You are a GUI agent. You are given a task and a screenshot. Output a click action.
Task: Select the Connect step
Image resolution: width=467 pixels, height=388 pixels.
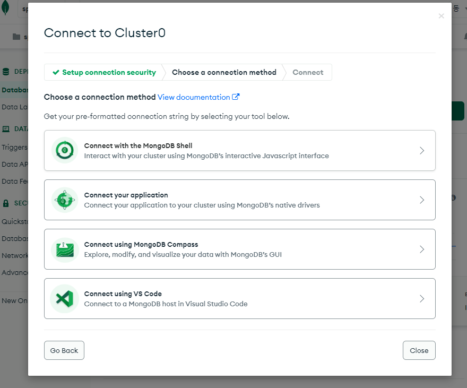click(308, 72)
